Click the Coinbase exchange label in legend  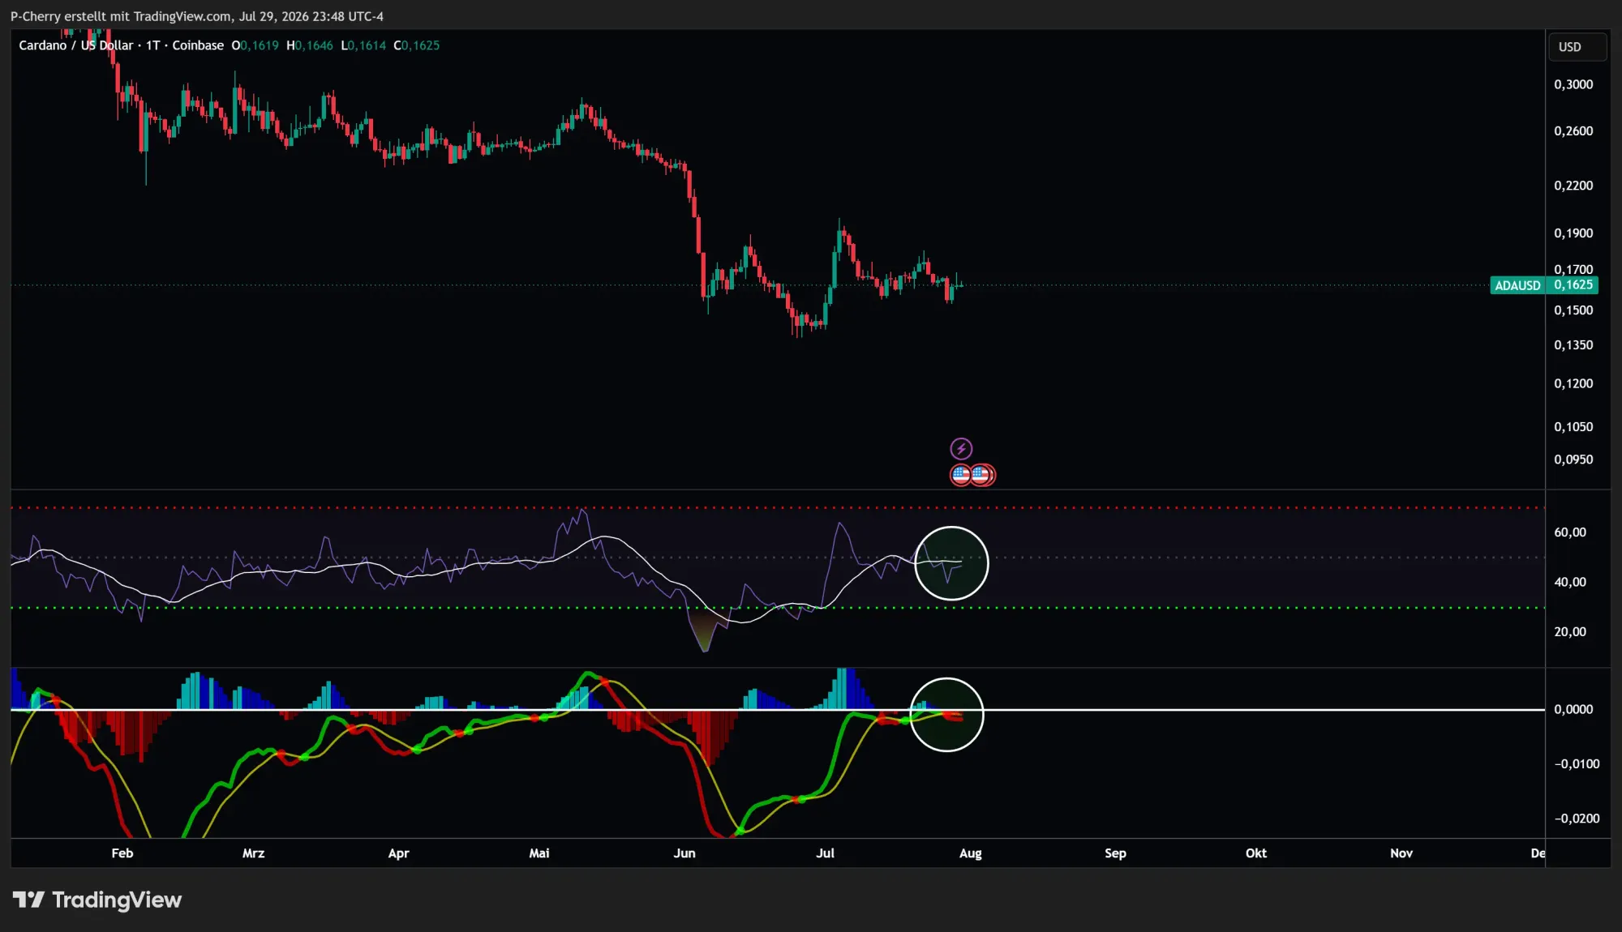pos(198,45)
